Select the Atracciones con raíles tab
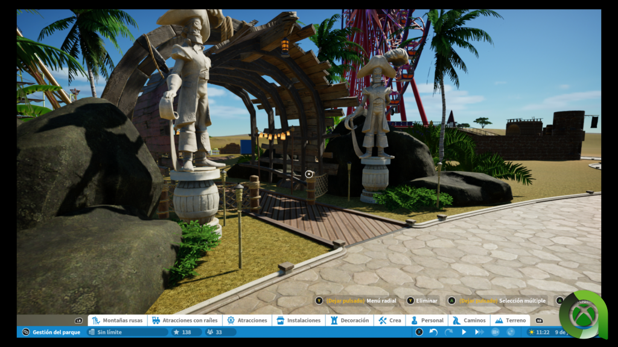 pos(181,320)
